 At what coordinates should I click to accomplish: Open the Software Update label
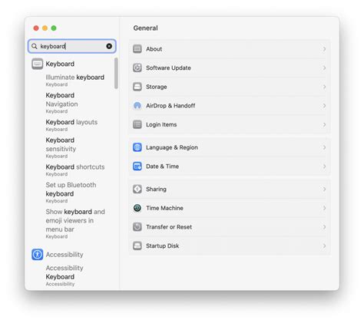click(x=168, y=68)
